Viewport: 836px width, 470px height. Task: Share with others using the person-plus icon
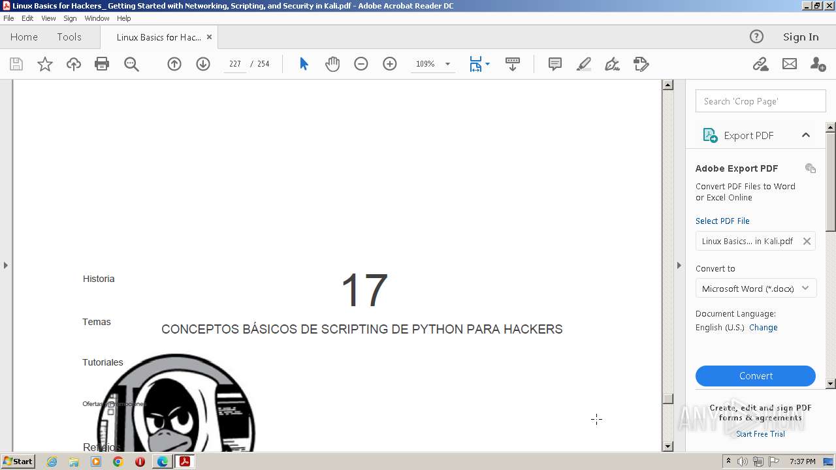click(x=818, y=64)
